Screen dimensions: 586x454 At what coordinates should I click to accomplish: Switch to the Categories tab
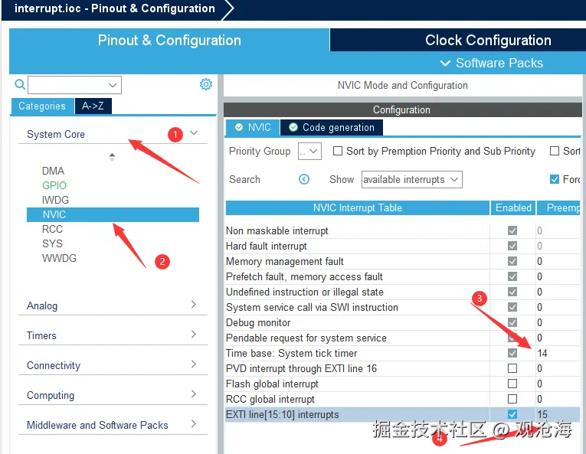[x=42, y=106]
